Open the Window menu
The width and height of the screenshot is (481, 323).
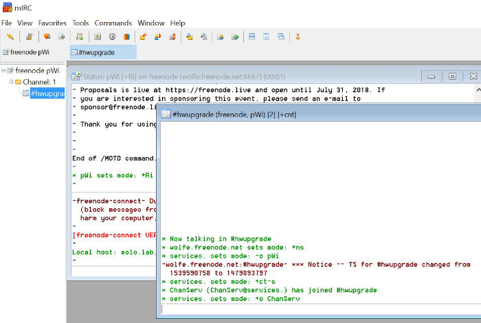(151, 23)
